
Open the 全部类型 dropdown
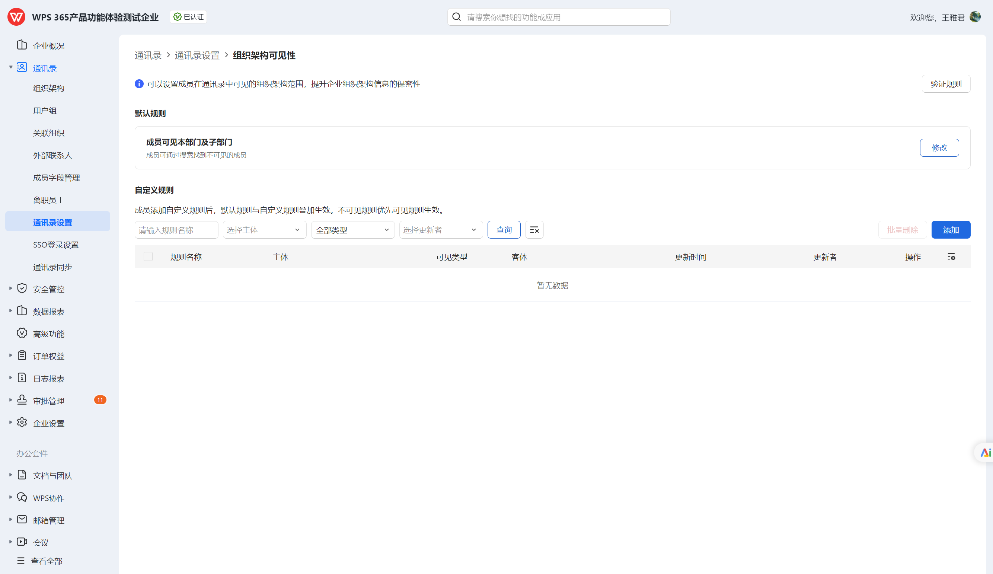click(352, 230)
